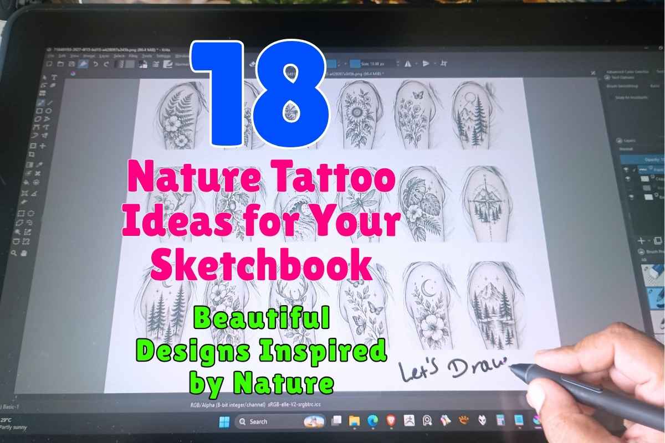Click the fill gradient swatch in toolbar
The width and height of the screenshot is (665, 443).
click(x=119, y=64)
